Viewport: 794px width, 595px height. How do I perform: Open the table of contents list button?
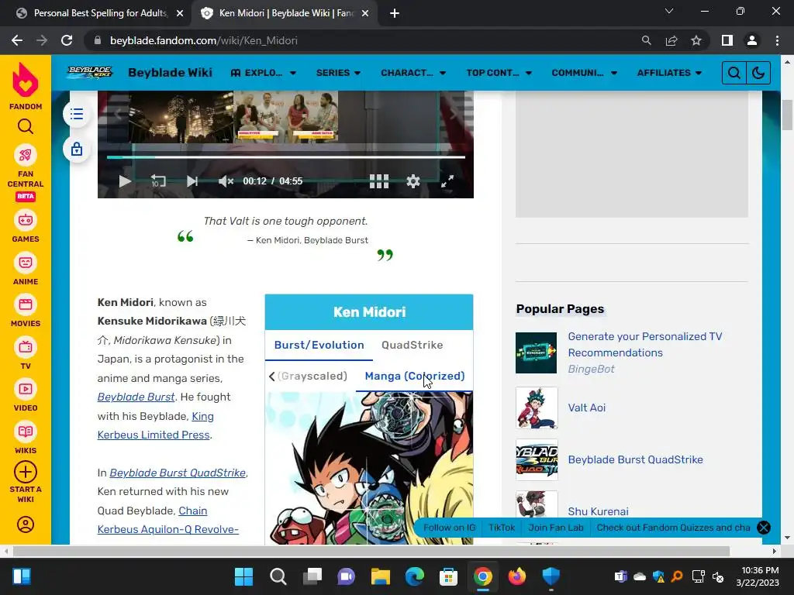point(77,115)
